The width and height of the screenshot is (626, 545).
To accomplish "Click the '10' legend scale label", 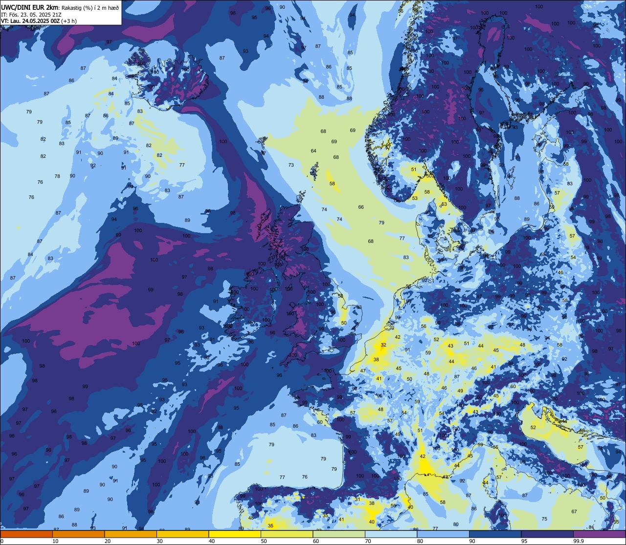I will point(55,541).
